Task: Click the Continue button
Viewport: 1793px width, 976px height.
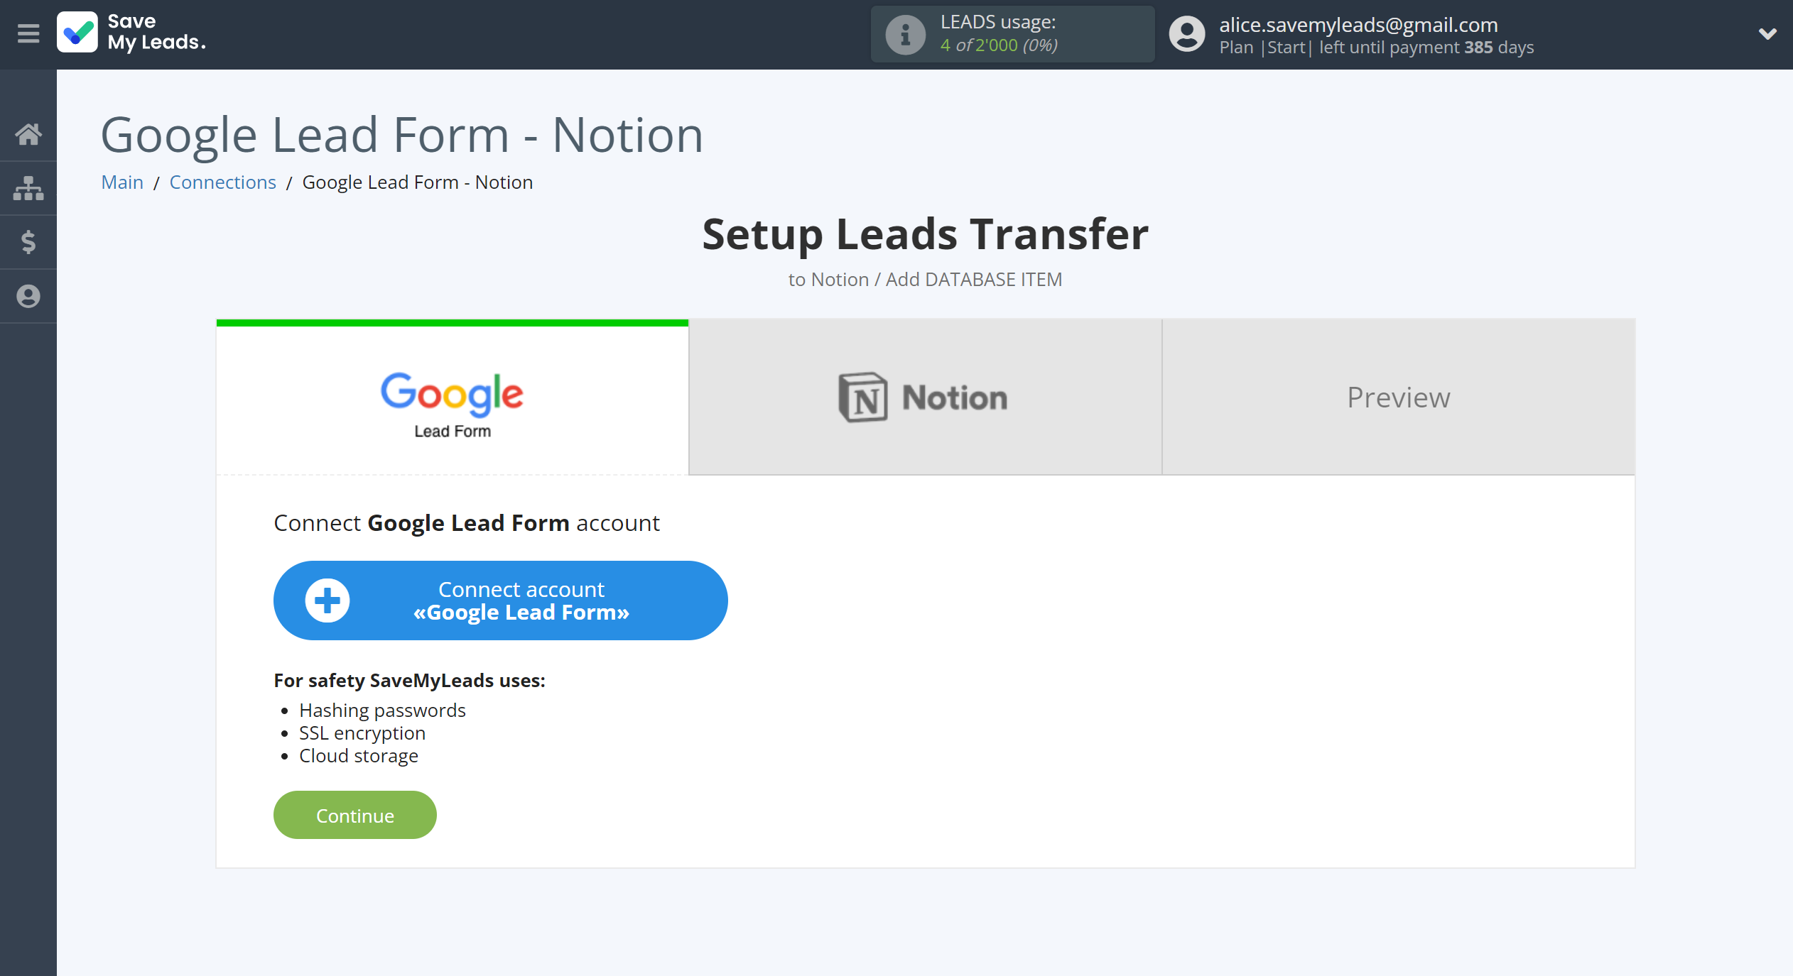Action: point(354,815)
